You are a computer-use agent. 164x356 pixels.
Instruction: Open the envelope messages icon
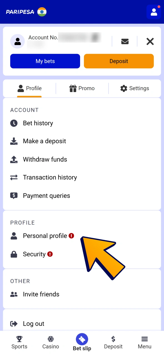125,41
